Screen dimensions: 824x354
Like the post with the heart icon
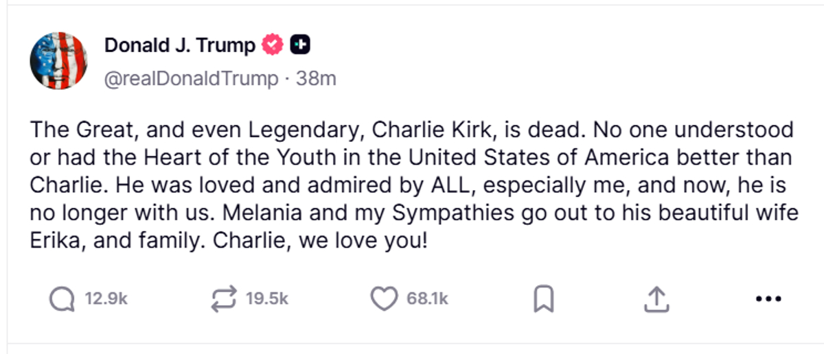384,298
